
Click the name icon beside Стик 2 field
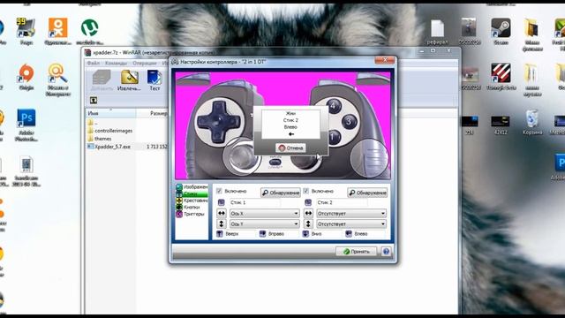(x=308, y=202)
